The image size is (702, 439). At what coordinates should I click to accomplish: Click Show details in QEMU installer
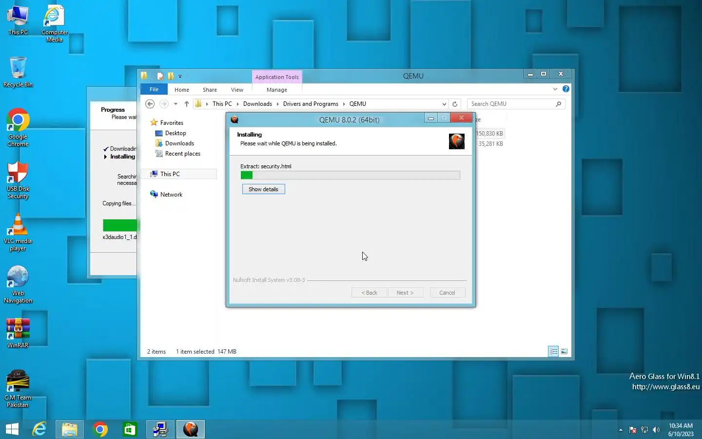click(263, 189)
